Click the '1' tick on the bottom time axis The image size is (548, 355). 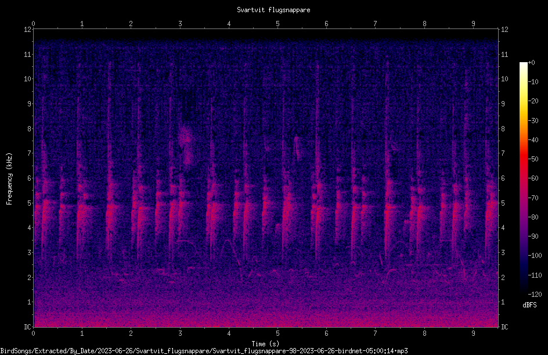click(82, 334)
